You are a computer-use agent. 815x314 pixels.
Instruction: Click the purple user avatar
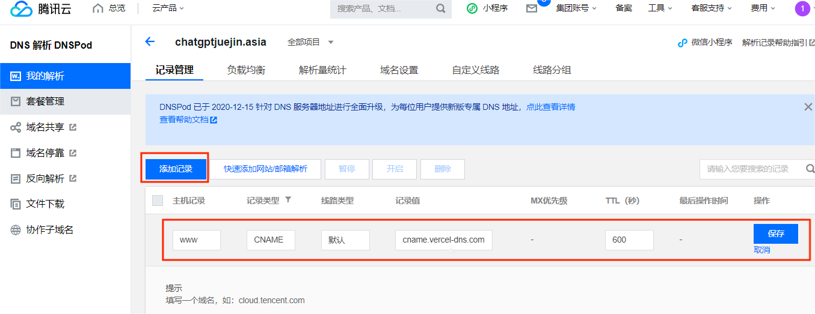click(x=802, y=8)
